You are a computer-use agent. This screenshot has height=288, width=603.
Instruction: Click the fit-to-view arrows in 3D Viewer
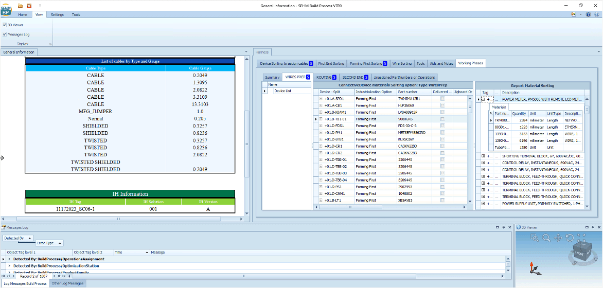581,238
